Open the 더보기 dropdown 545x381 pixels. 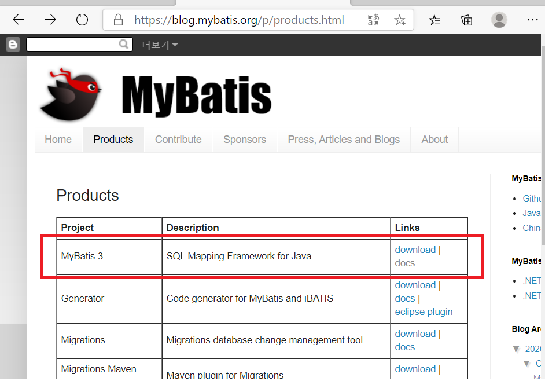coord(160,45)
